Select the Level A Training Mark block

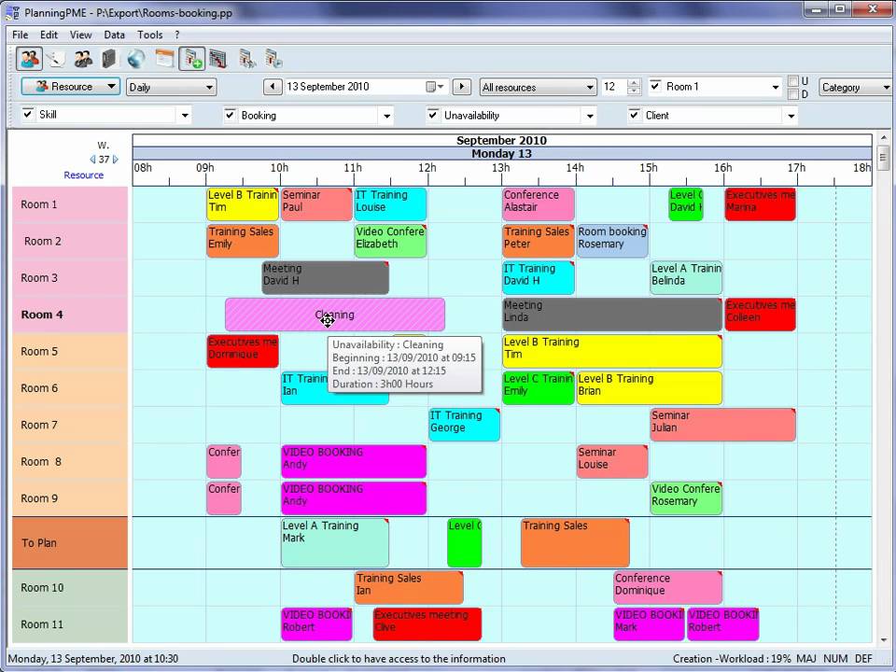click(x=335, y=542)
